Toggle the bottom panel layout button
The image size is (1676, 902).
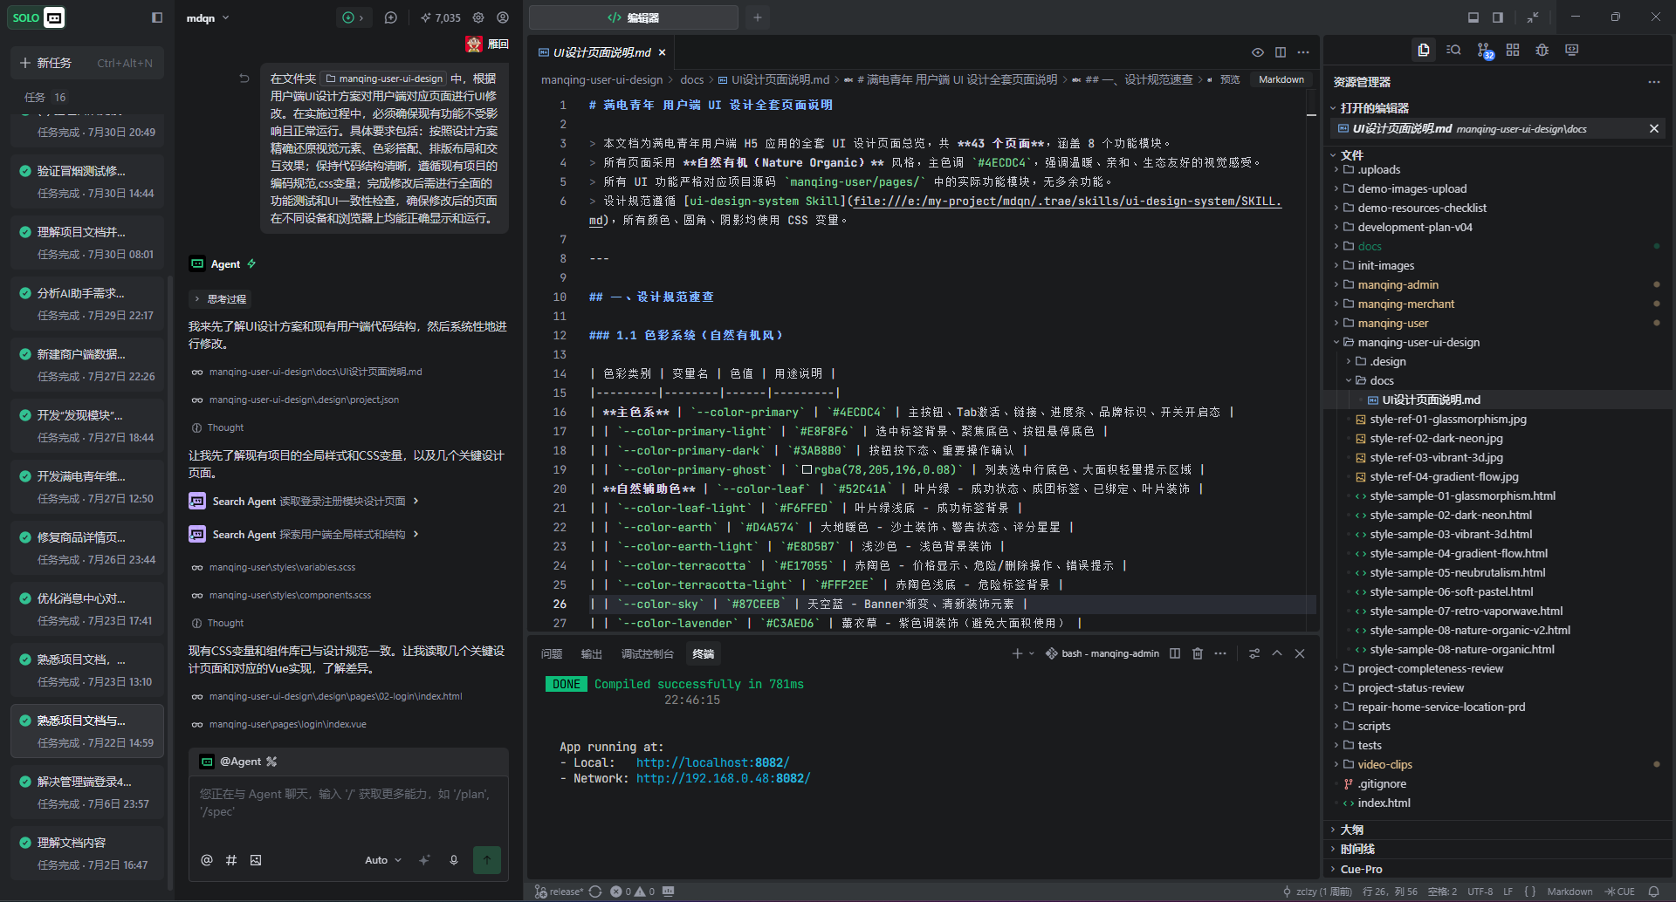pyautogui.click(x=1473, y=17)
